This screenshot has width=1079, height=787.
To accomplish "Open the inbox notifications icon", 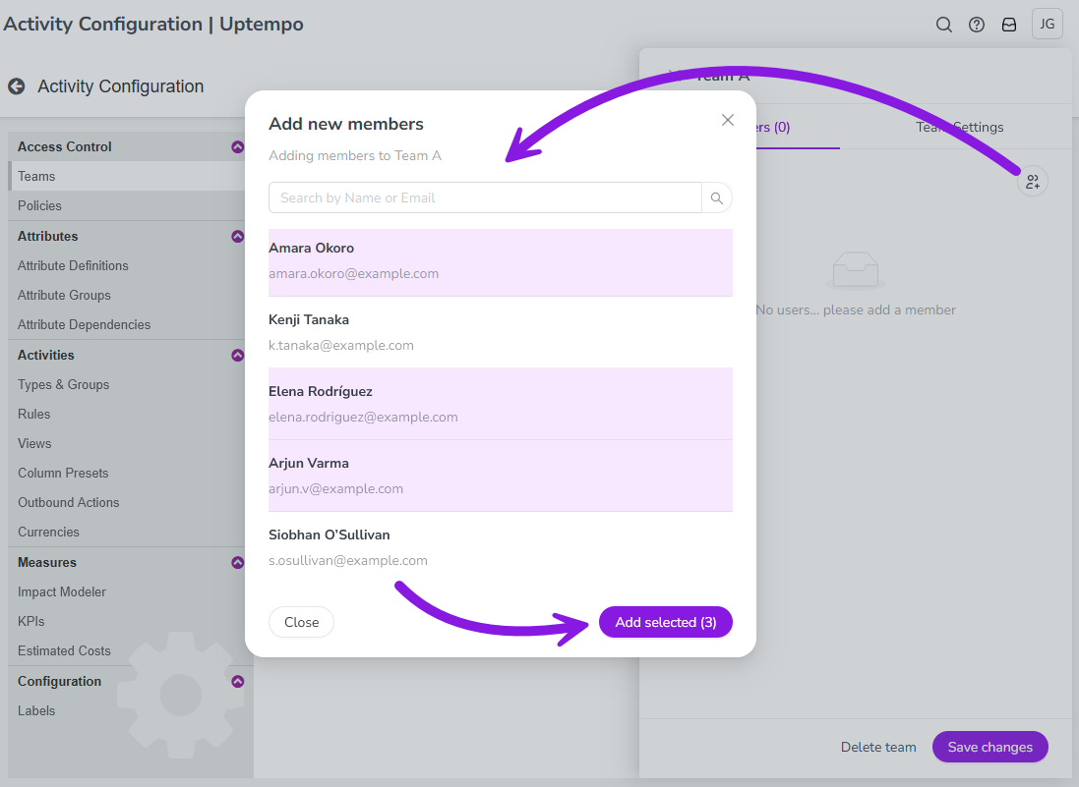I will pyautogui.click(x=1009, y=25).
